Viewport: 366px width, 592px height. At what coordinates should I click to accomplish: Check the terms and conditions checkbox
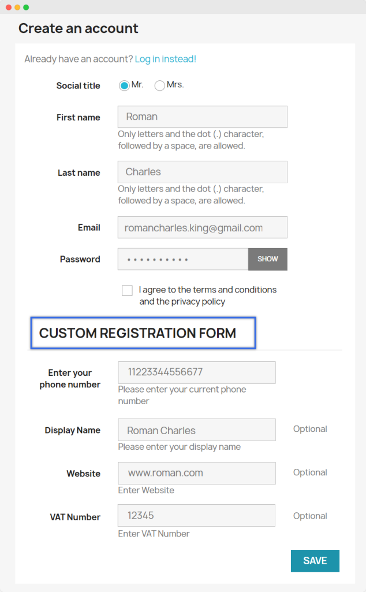tap(127, 290)
